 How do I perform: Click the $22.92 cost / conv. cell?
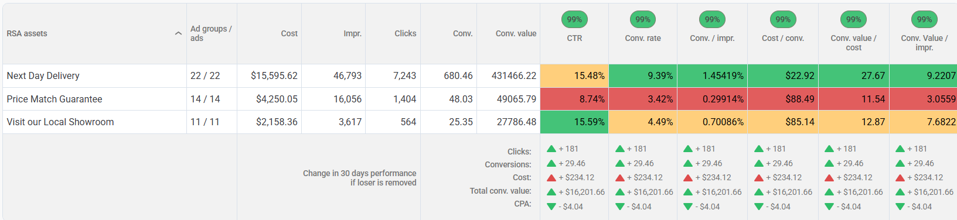[x=783, y=76]
